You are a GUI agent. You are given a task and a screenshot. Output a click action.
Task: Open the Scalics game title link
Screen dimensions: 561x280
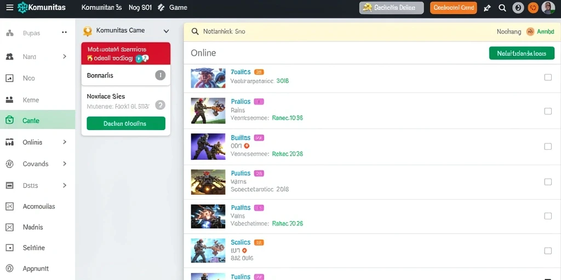[x=241, y=242]
